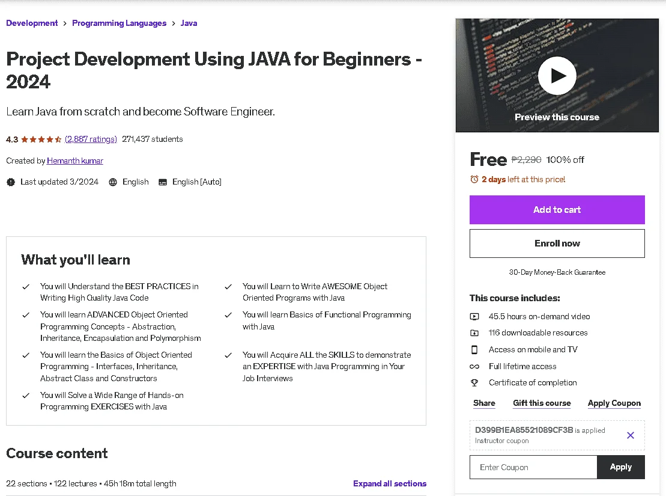Click the Add to cart button
Screen dimensions: 666x496
pyautogui.click(x=557, y=210)
